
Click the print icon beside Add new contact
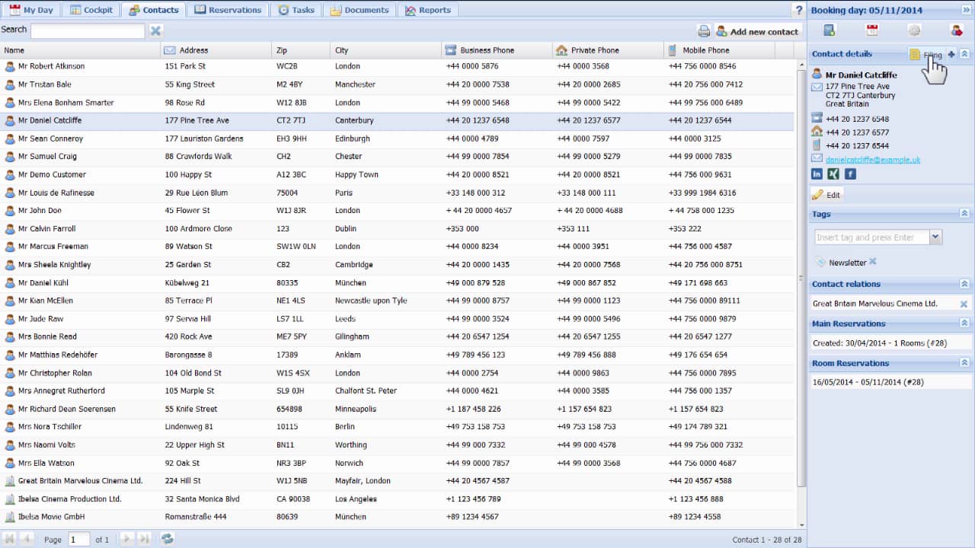pyautogui.click(x=705, y=31)
